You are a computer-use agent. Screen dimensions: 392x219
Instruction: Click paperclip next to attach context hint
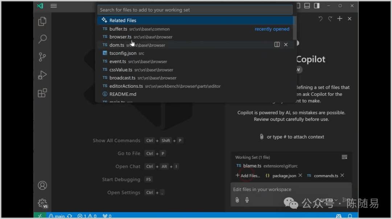pyautogui.click(x=261, y=137)
